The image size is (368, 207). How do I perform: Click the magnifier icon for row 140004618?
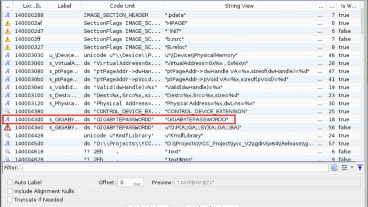coord(7,151)
